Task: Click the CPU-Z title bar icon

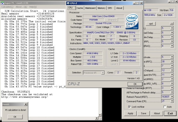Action: 68,3
